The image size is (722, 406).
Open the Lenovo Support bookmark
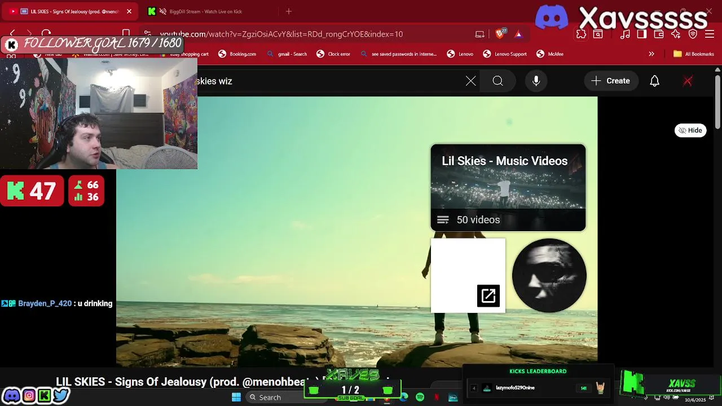(x=505, y=54)
